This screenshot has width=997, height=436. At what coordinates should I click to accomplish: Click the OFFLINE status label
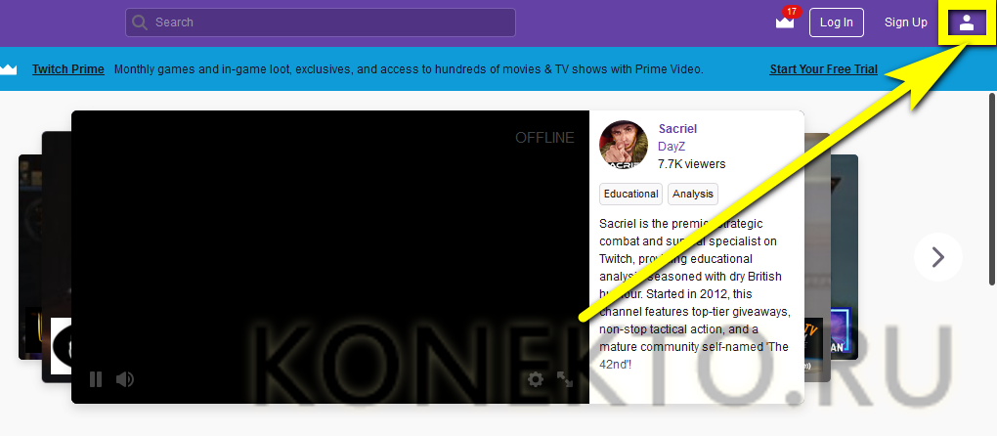tap(544, 138)
